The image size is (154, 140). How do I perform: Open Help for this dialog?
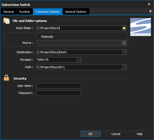pos(140,134)
